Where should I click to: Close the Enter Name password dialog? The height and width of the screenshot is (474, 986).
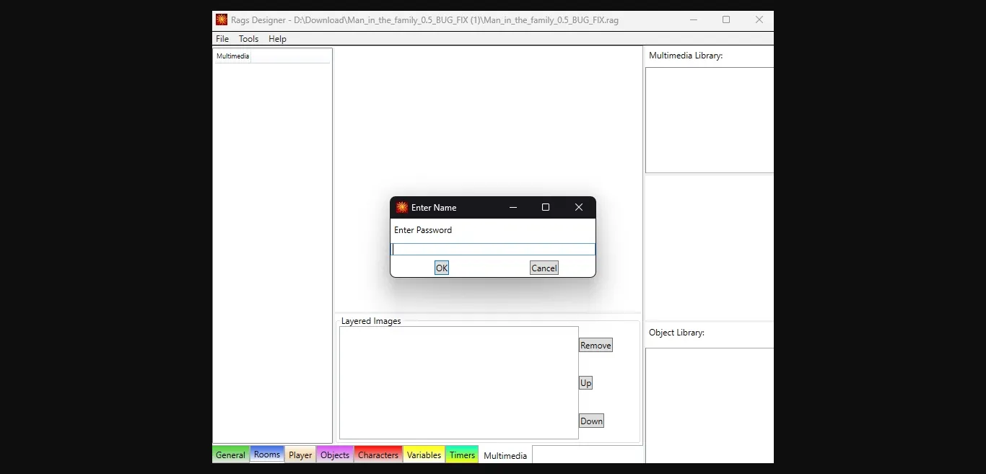pos(578,208)
